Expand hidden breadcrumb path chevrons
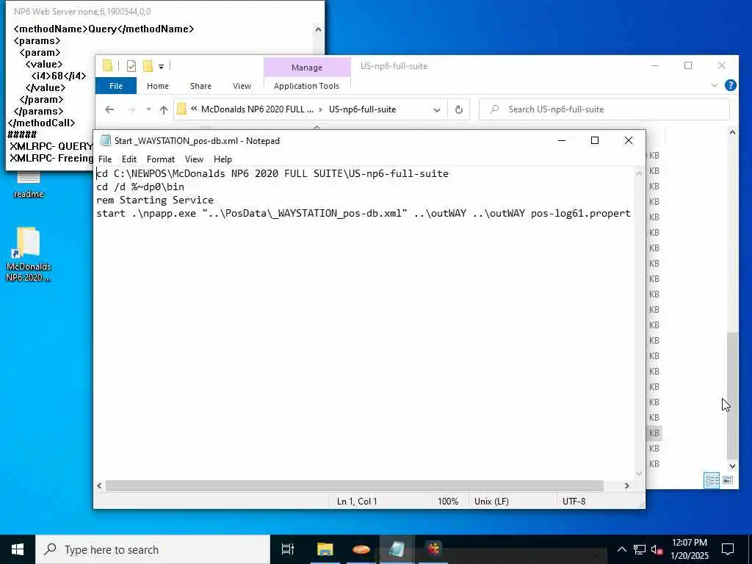This screenshot has height=564, width=752. pyautogui.click(x=194, y=109)
